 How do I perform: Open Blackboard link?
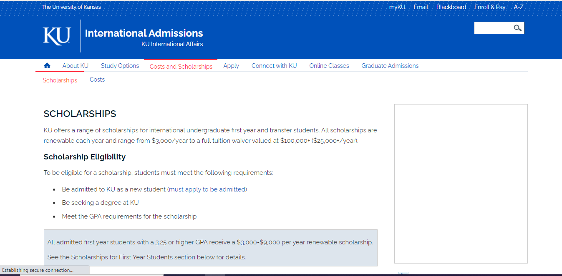451,7
